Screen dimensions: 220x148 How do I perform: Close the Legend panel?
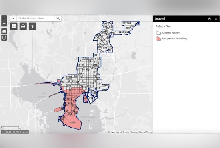216,18
